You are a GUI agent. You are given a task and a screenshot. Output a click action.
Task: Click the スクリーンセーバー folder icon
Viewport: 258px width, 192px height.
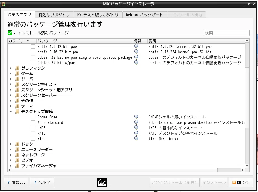17,95
